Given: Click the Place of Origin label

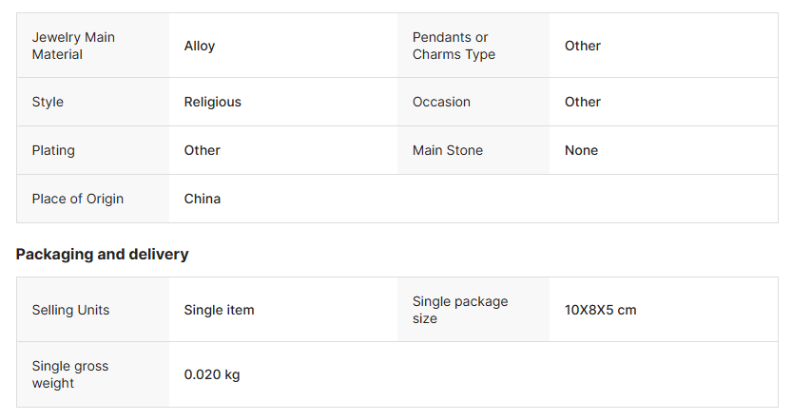Looking at the screenshot, I should [x=78, y=199].
